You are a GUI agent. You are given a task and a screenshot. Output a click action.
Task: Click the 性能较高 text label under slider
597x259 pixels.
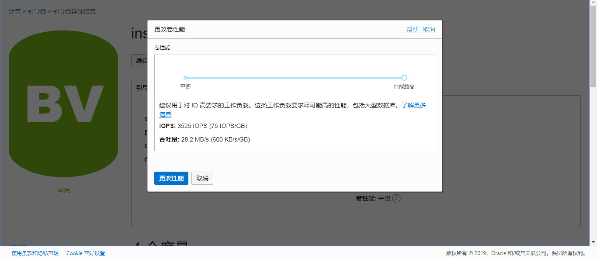coord(404,87)
